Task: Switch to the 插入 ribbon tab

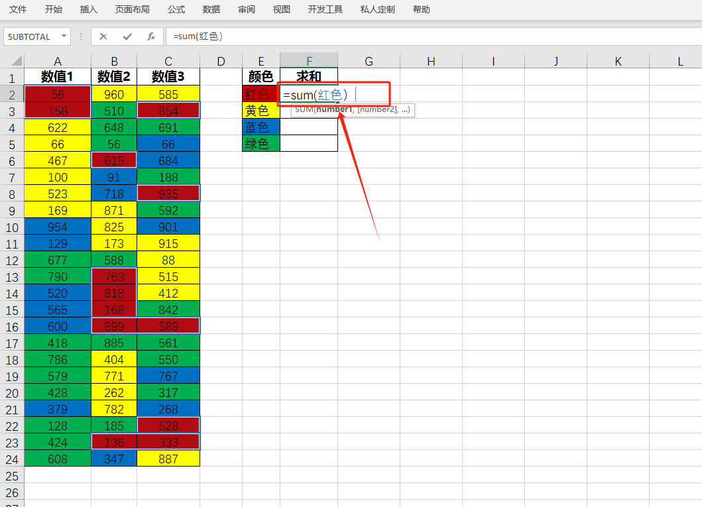Action: pos(89,9)
